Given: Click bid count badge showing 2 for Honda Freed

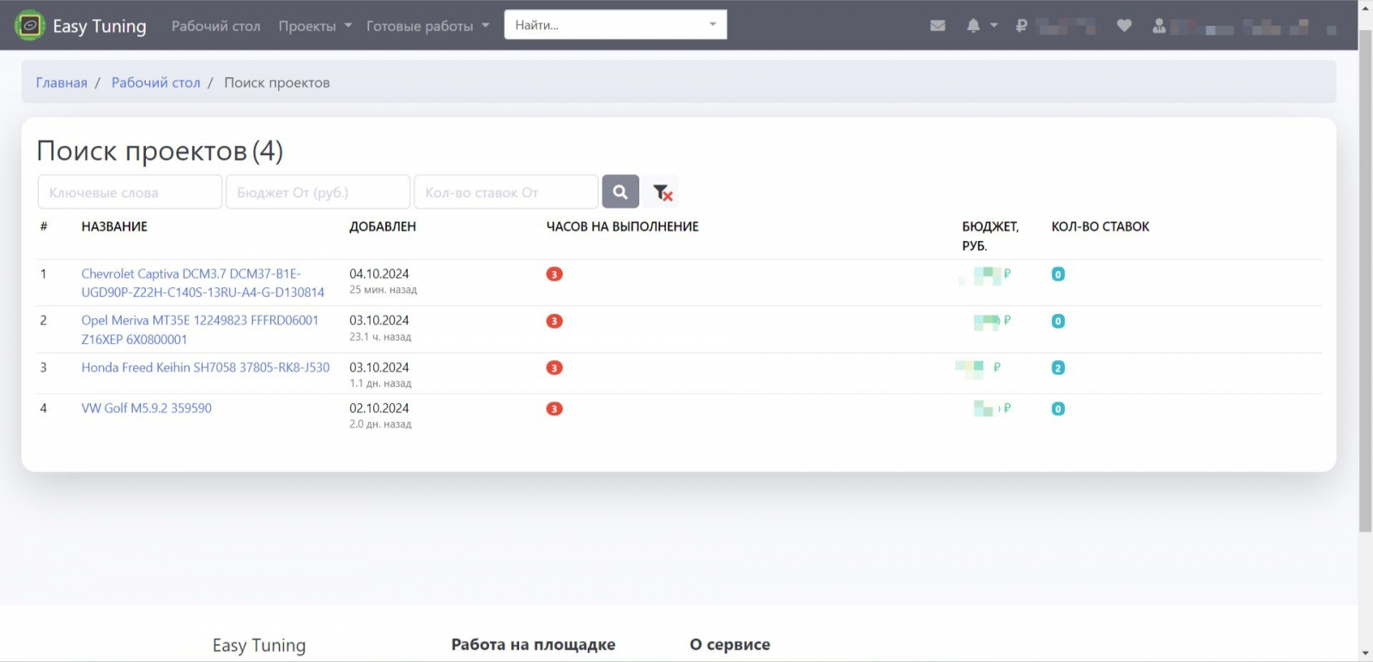Looking at the screenshot, I should 1058,368.
